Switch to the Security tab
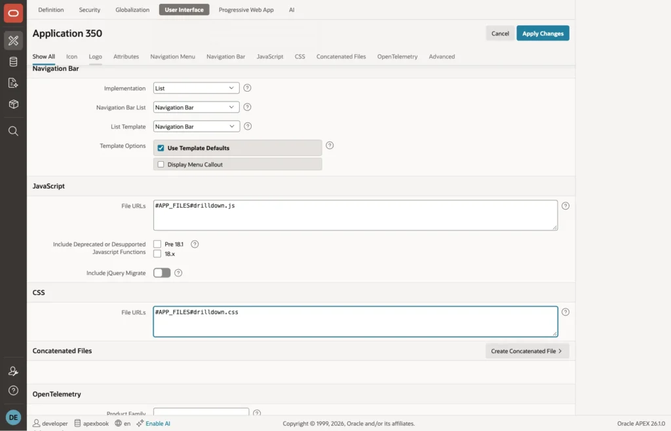The image size is (671, 431). pos(89,9)
